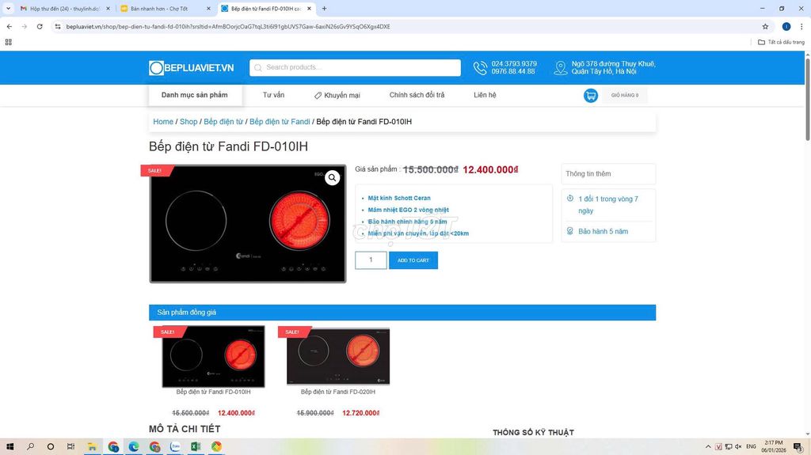
Task: Open Excel from the taskbar
Action: (x=196, y=446)
